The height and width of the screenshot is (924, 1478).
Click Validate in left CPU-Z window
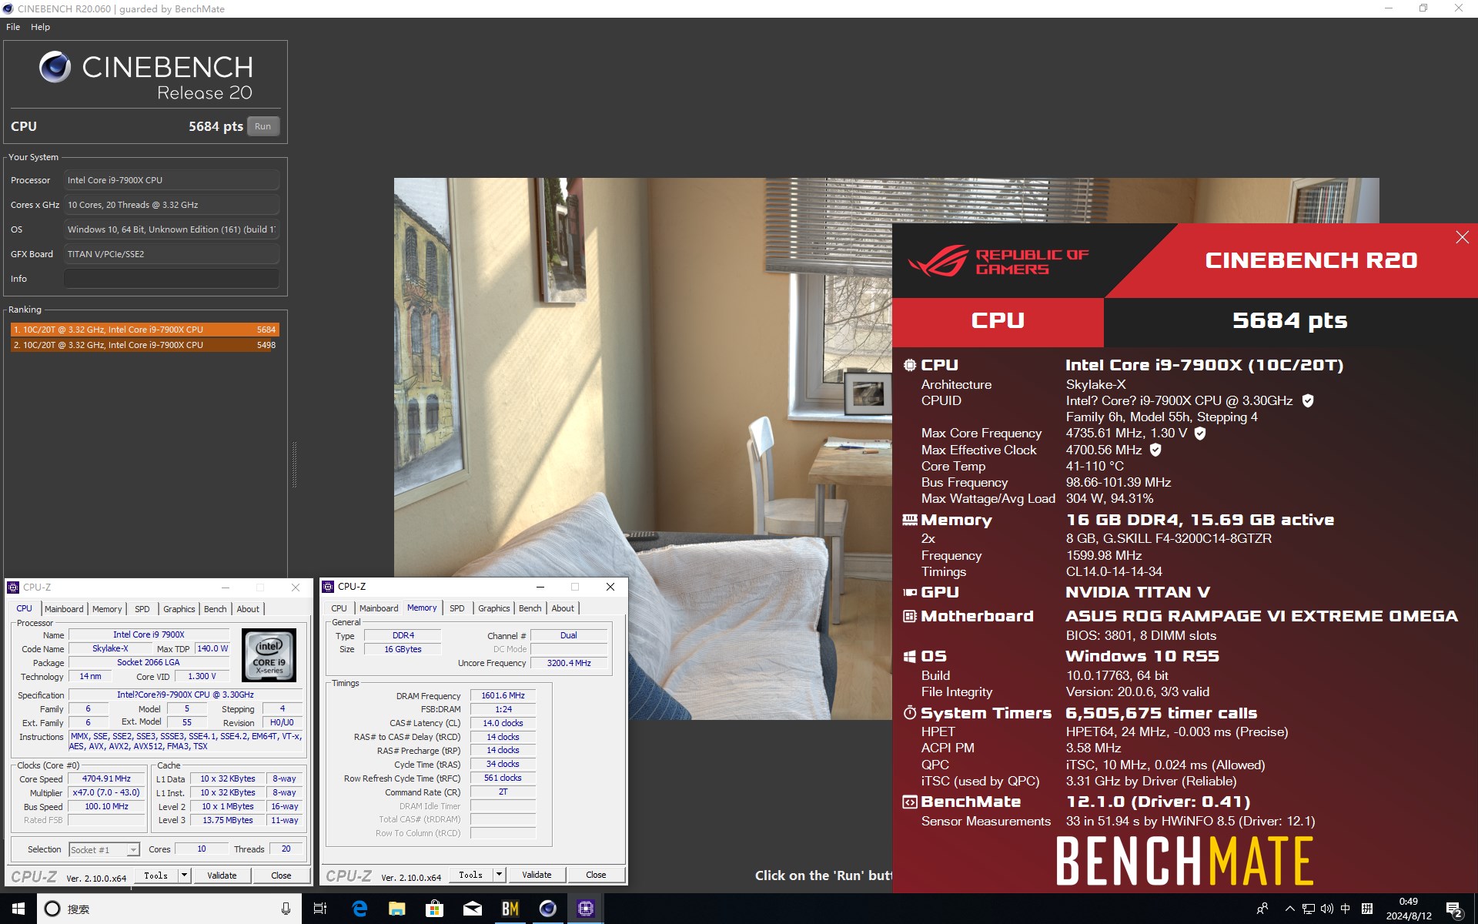tap(222, 875)
